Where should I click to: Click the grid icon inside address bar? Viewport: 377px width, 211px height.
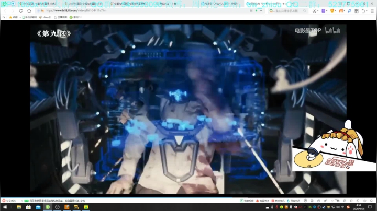coord(251,11)
